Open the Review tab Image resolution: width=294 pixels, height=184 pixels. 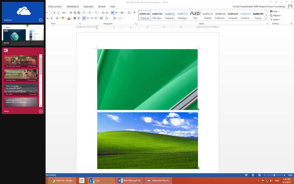pyautogui.click(x=102, y=6)
